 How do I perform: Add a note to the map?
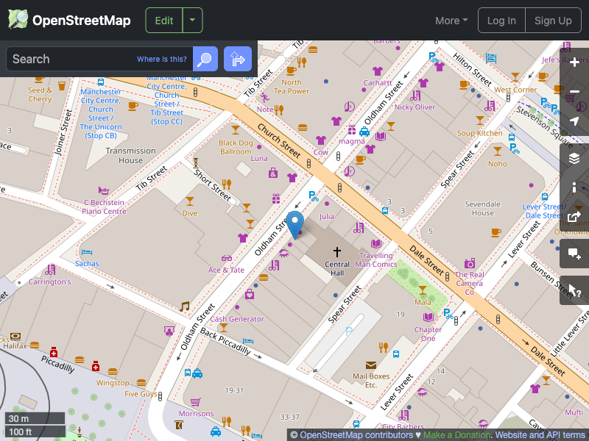pyautogui.click(x=574, y=254)
